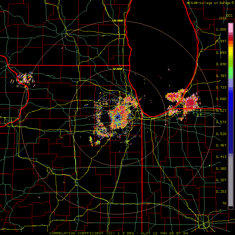Screen dimensions: 235x235
Task: Click the 0.413 scale value
Action: point(221,157)
